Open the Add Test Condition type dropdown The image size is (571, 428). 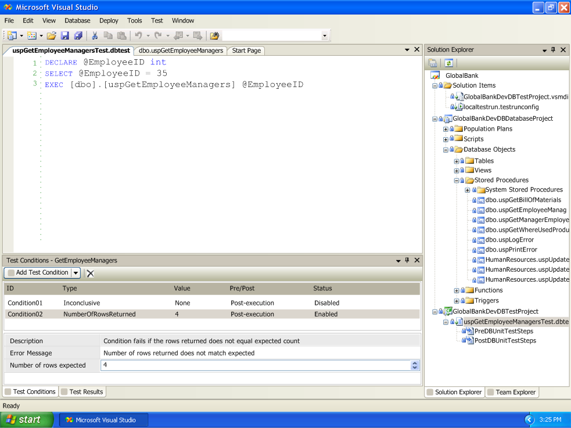coord(76,272)
